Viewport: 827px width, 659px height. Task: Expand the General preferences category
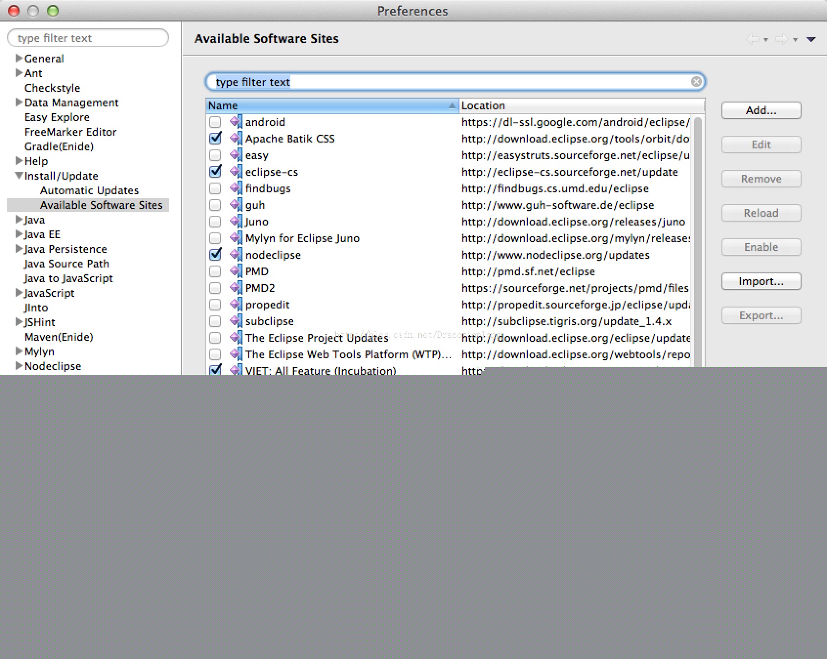19,58
